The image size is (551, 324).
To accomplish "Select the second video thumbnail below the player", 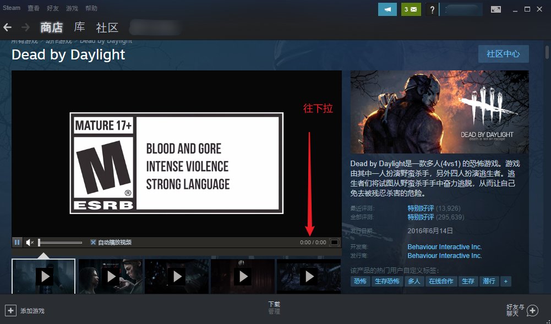I will click(x=110, y=275).
